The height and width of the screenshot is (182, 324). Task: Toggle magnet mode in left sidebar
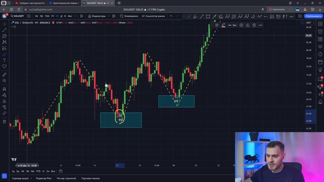(5, 89)
